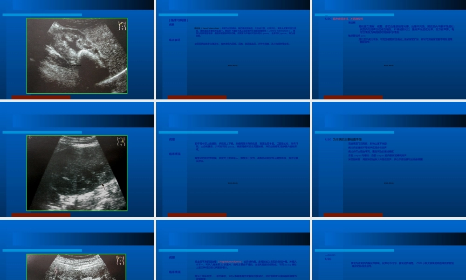This screenshot has width=466, height=280.
Task: Click red bar under first ultrasound slide
Action: pyautogui.click(x=41, y=98)
